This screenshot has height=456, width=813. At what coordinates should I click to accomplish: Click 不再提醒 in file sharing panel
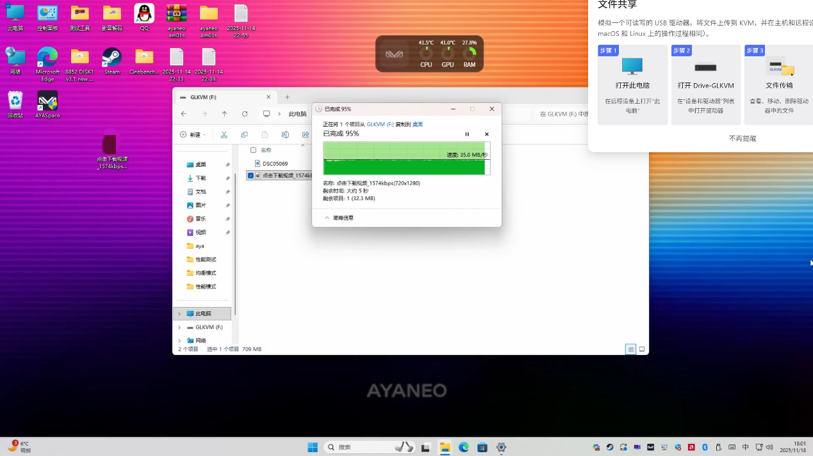(742, 138)
